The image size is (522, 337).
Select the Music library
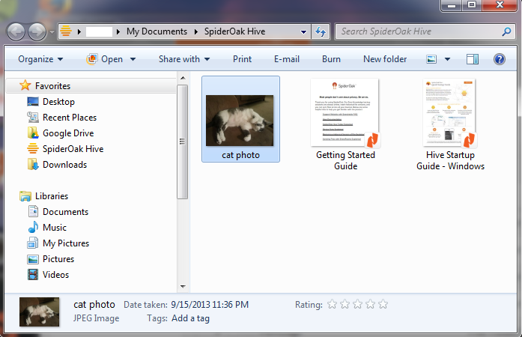point(55,228)
